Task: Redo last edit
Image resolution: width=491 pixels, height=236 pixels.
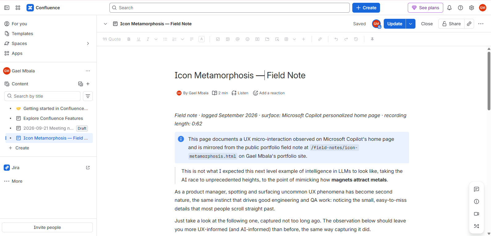Action: [x=346, y=39]
